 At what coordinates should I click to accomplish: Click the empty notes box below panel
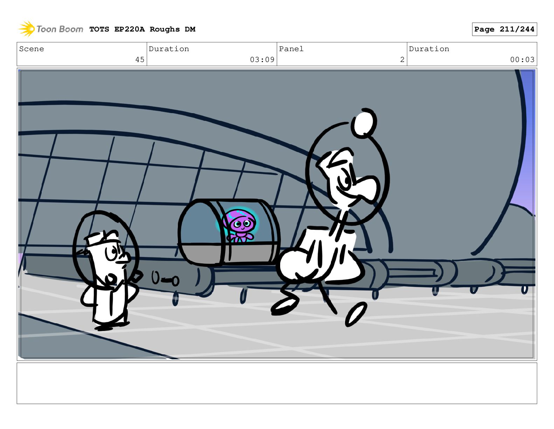coord(277,383)
